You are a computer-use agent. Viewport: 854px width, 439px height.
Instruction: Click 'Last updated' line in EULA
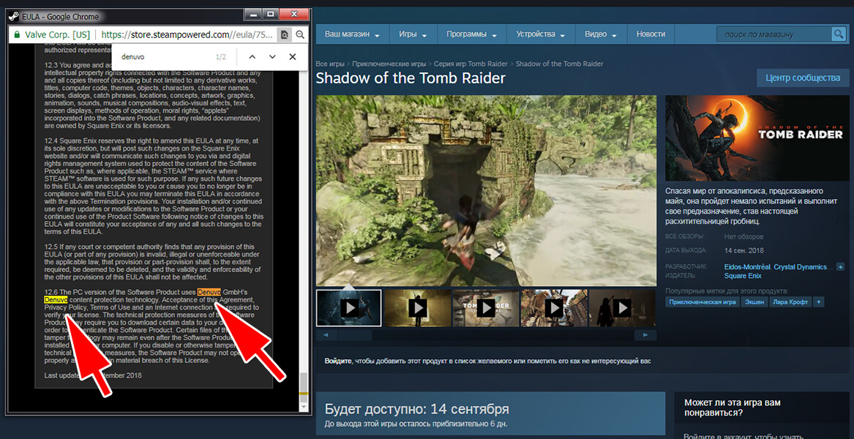click(93, 375)
